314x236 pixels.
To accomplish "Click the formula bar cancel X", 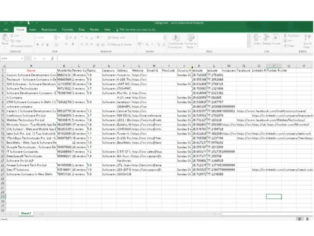I will 35,59.
